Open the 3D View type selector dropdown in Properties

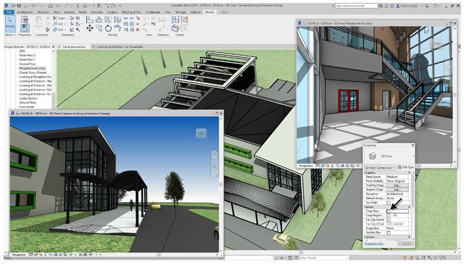413,156
